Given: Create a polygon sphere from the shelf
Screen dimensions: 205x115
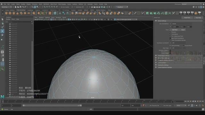Looking at the screenshot, I should tap(6, 13).
